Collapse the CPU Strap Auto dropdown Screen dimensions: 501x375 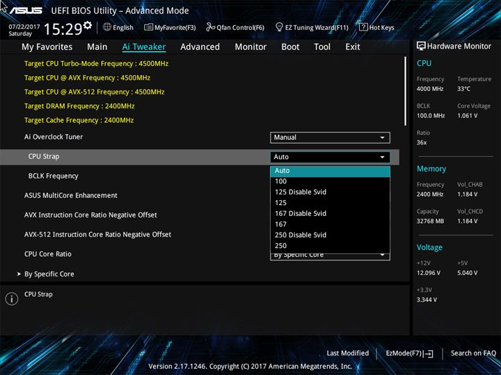(x=330, y=157)
